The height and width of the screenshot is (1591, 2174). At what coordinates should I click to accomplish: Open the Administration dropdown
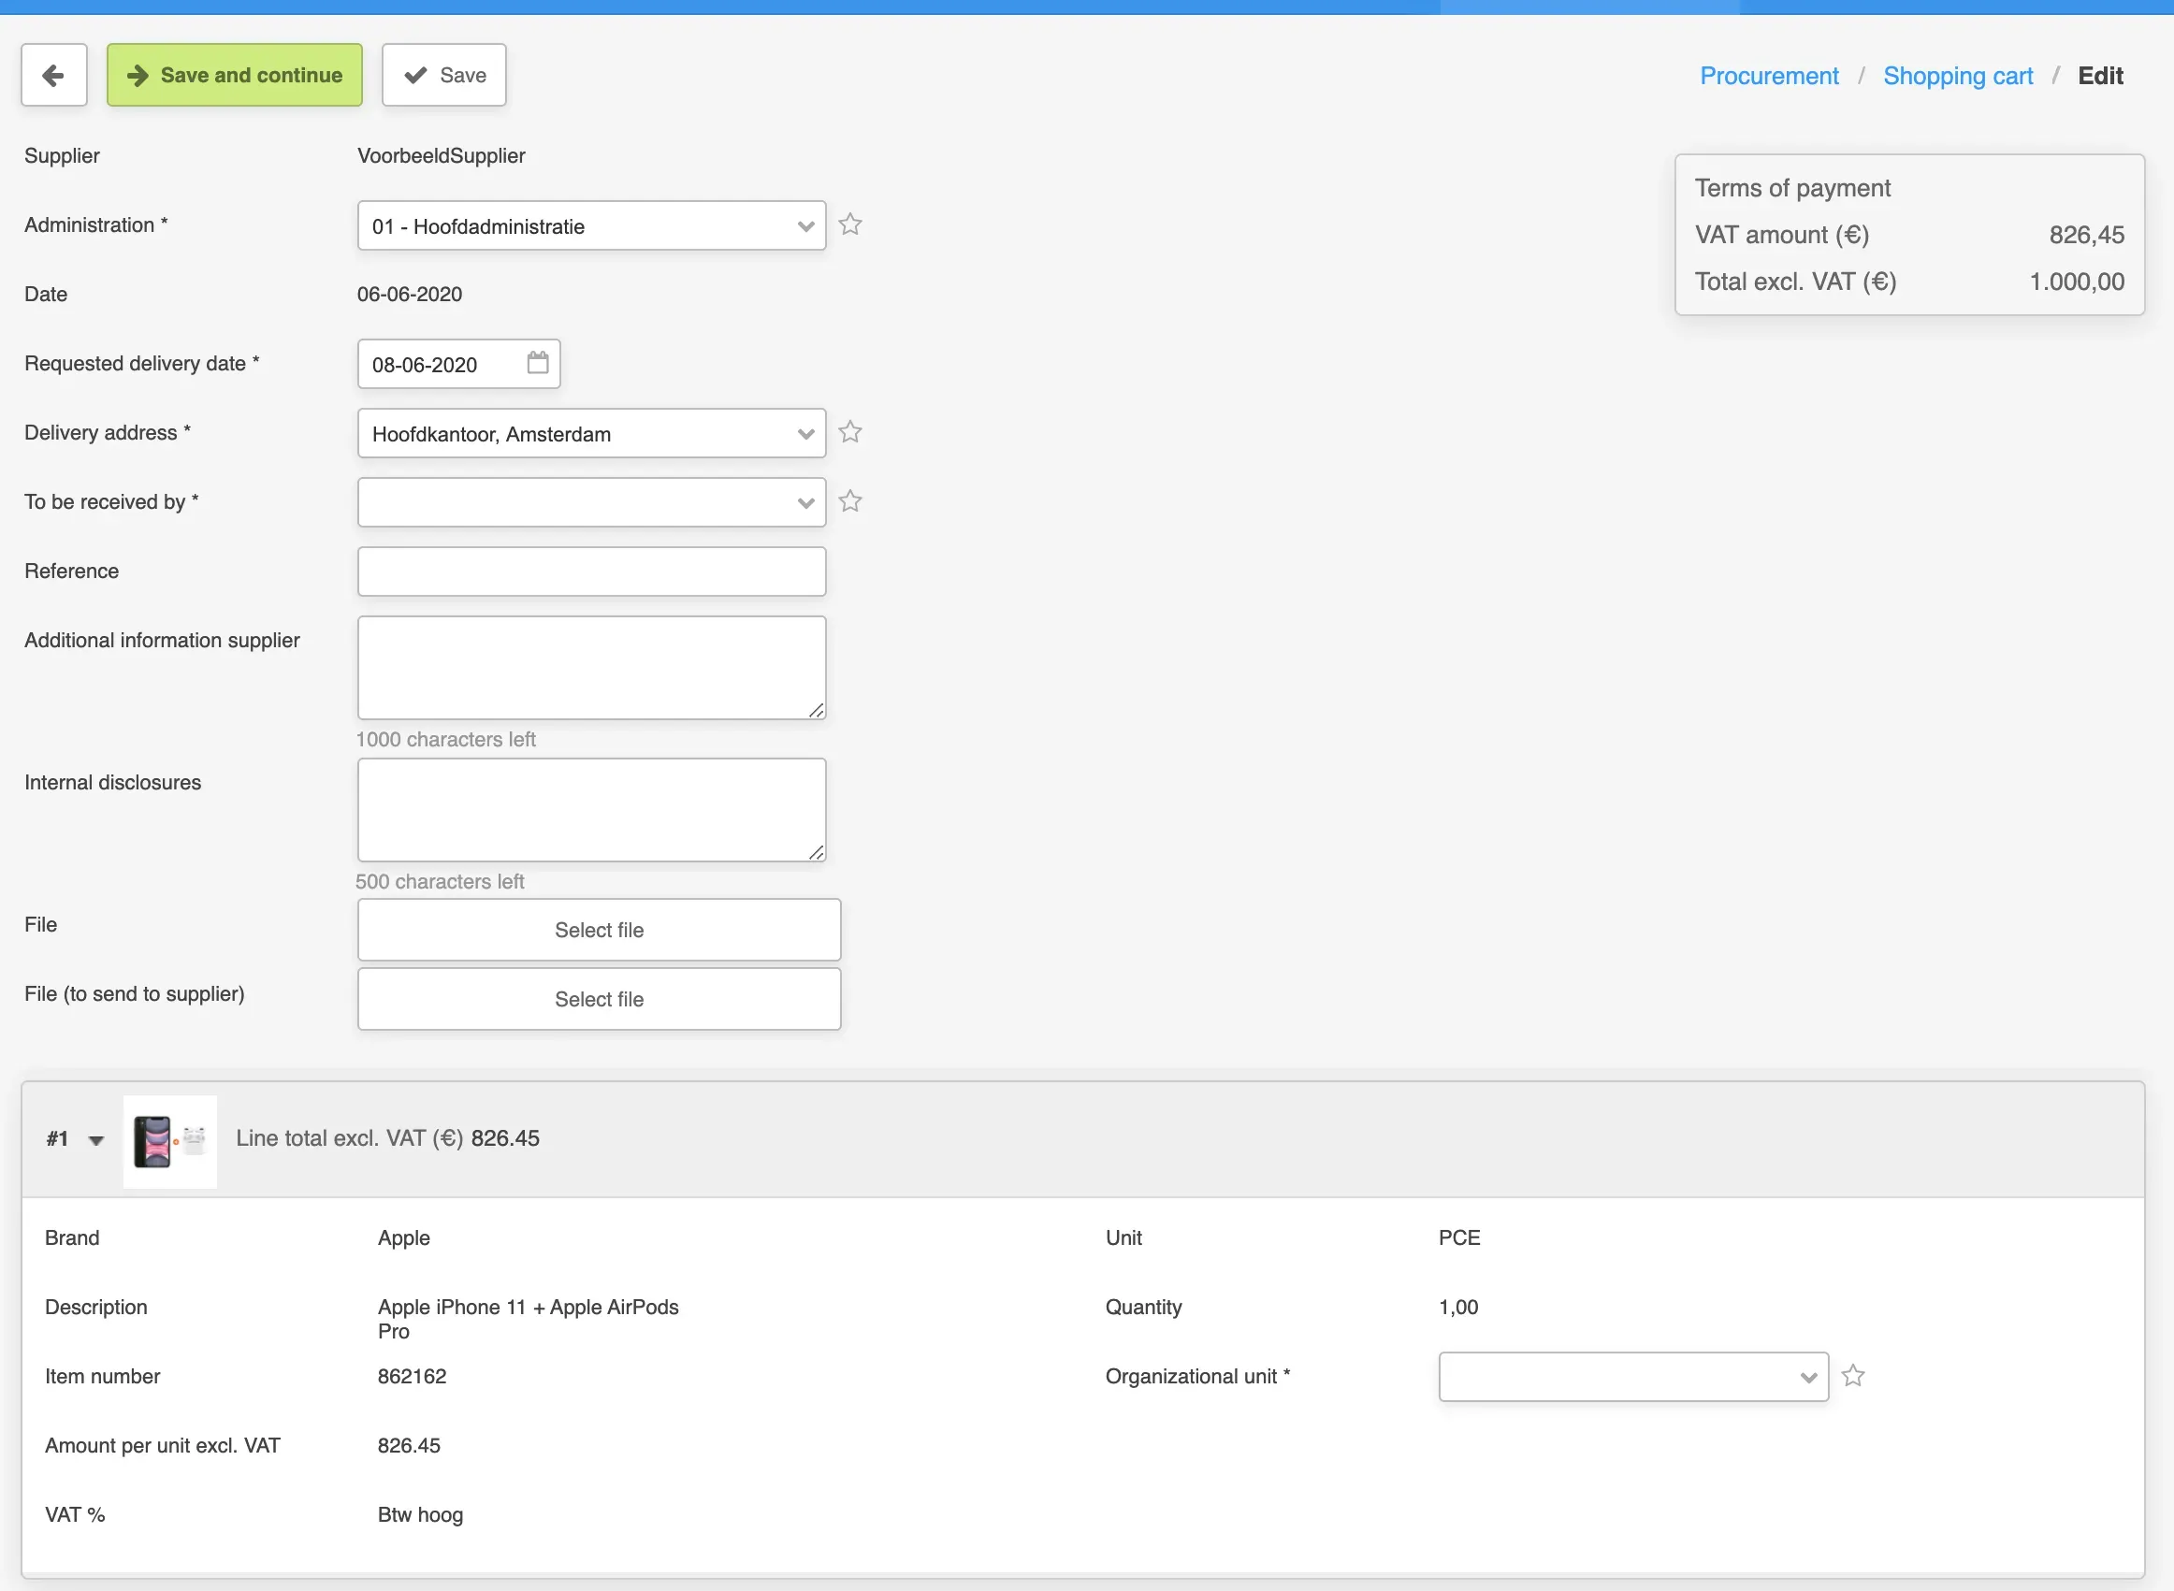tap(590, 226)
